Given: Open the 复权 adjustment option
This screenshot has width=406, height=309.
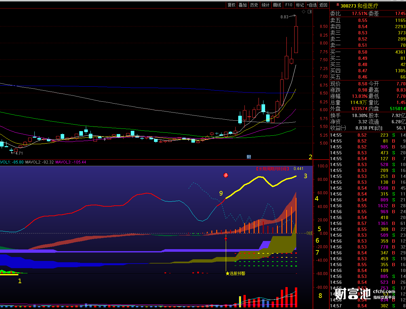Looking at the screenshot, I should (x=232, y=5).
